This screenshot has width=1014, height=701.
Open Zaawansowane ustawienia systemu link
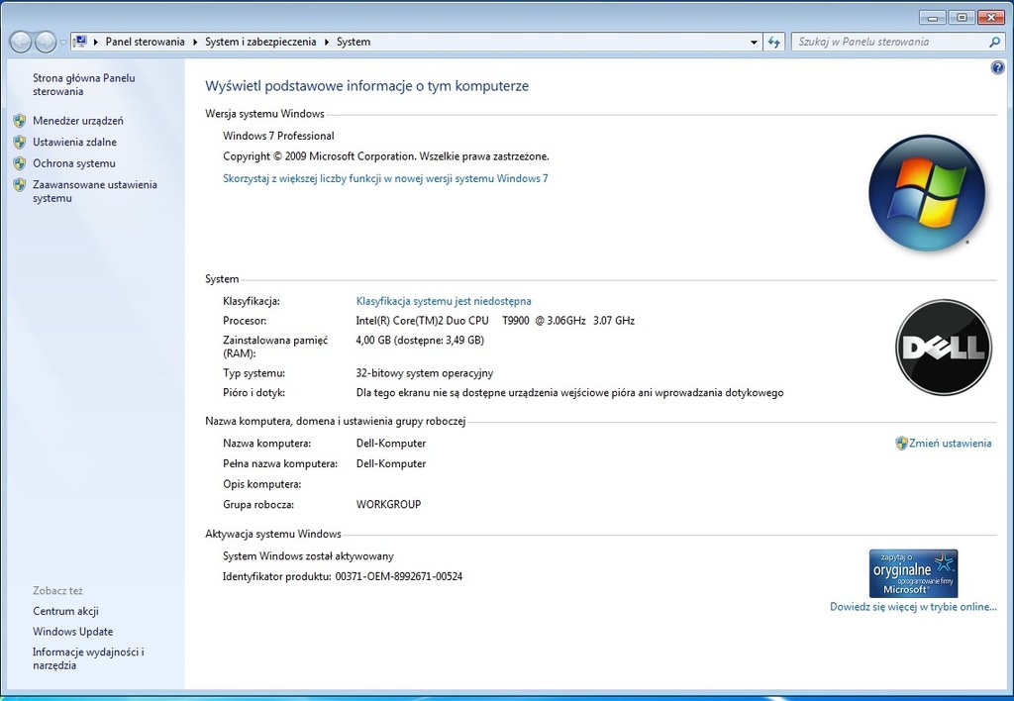pyautogui.click(x=95, y=191)
